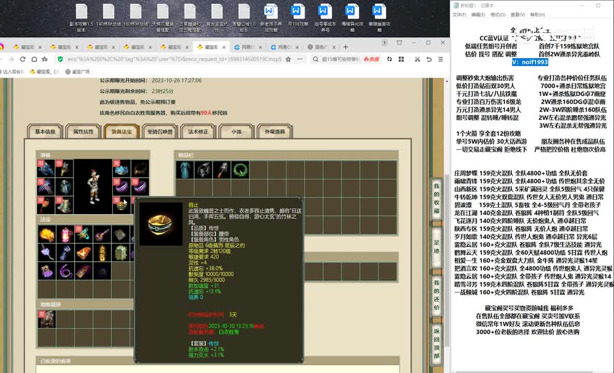Open desktop document 秦陵幽宫攻略
The height and width of the screenshot is (373, 614).
pos(379,18)
